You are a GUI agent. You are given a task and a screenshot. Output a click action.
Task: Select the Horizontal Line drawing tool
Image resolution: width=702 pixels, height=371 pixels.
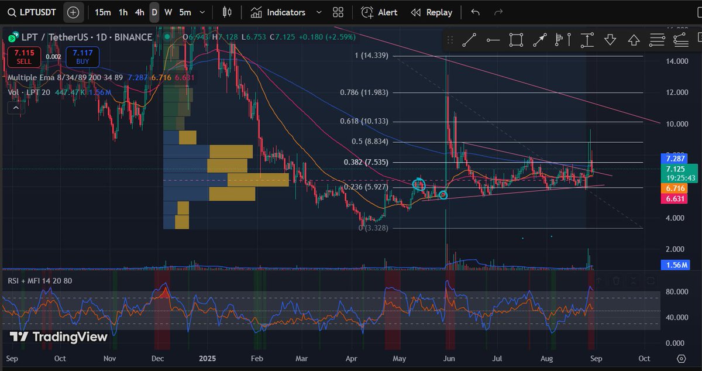pyautogui.click(x=493, y=40)
